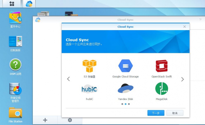Go to previous page of cloud providers

tap(68, 79)
